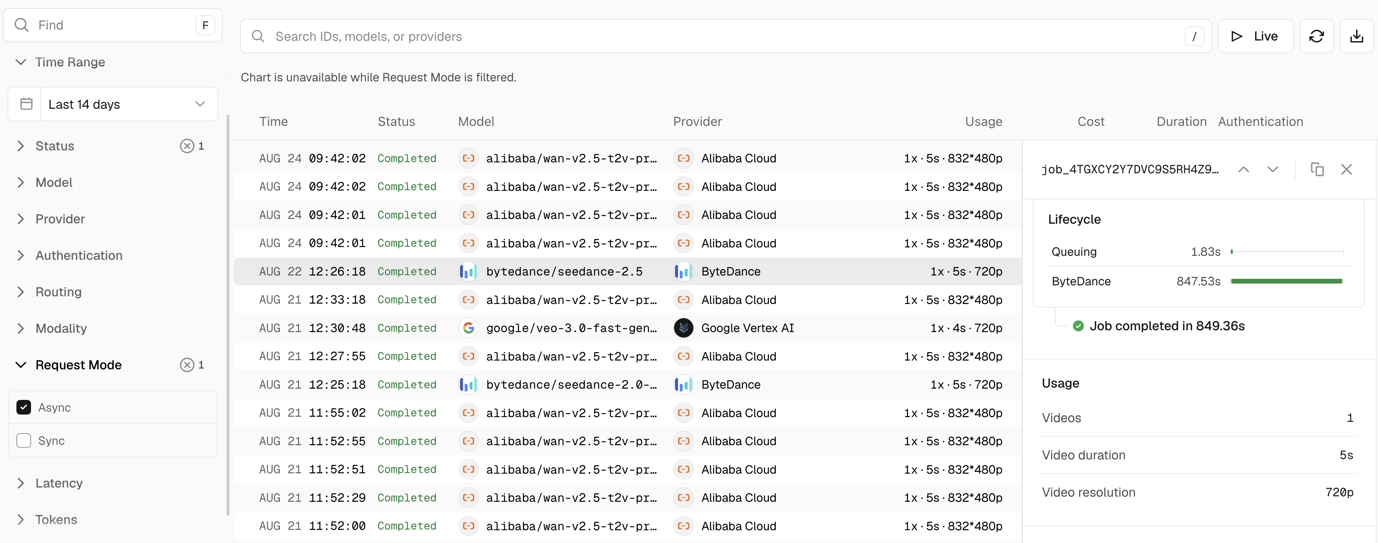Image resolution: width=1378 pixels, height=543 pixels.
Task: Clear the Request Mode filter
Action: coord(187,365)
